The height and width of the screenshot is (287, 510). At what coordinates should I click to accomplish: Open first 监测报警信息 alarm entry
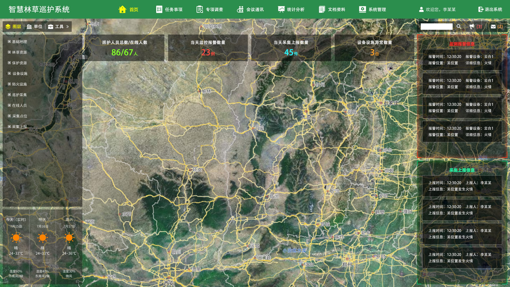(462, 60)
